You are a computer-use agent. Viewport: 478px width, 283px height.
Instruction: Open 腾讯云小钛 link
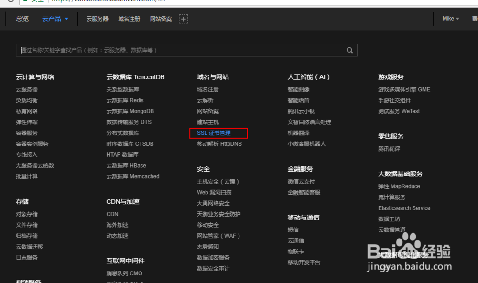click(301, 111)
